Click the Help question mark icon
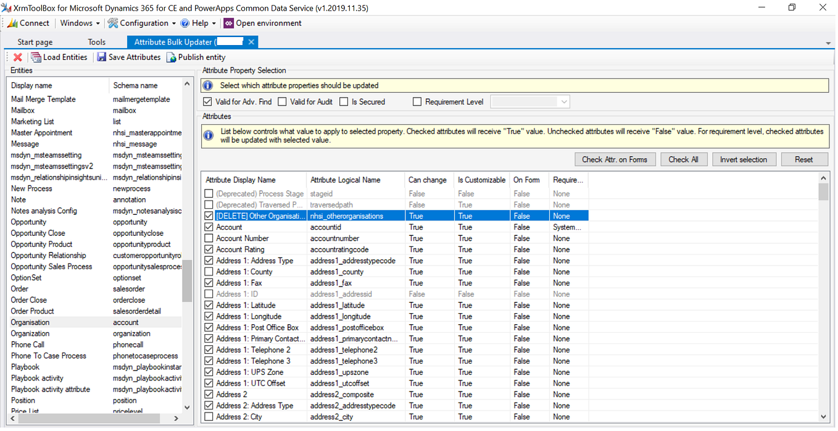 (185, 23)
